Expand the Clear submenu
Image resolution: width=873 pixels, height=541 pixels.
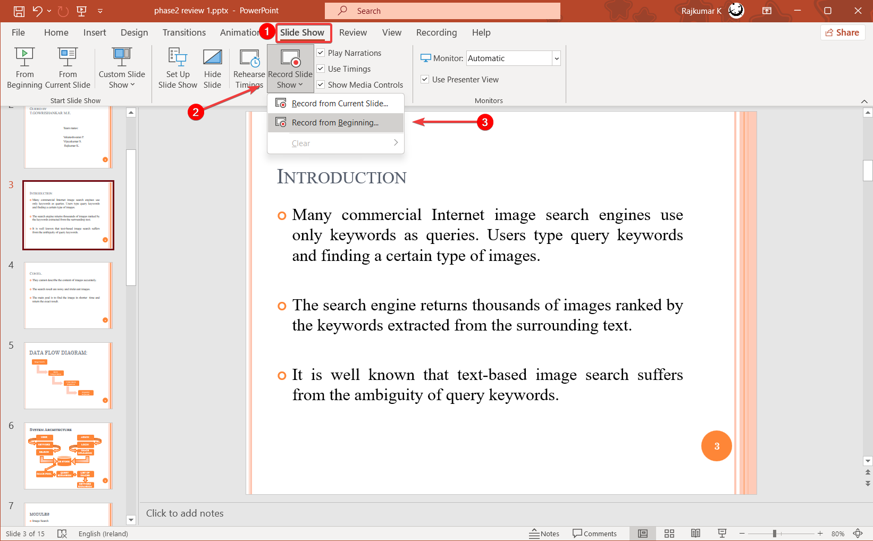click(336, 143)
